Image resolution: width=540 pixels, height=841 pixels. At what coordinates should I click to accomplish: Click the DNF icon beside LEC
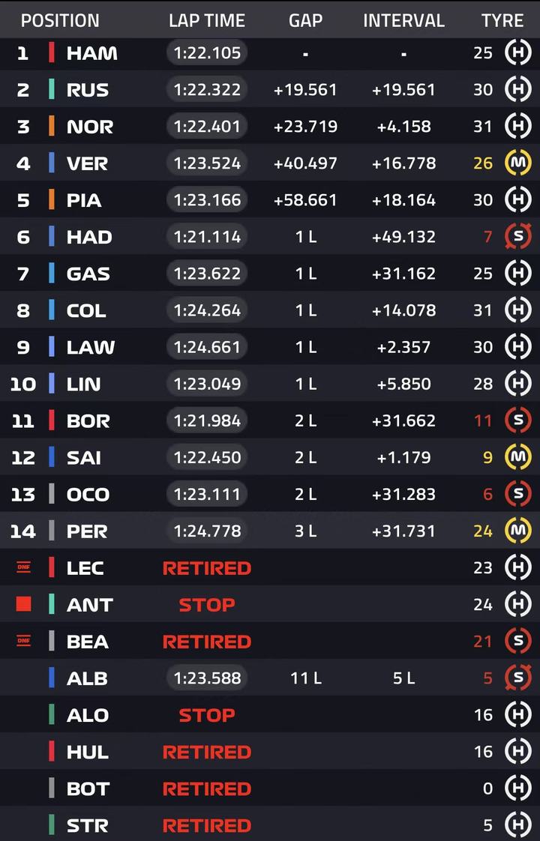[x=23, y=567]
